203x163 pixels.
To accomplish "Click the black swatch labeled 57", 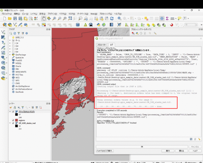I will [16, 115].
